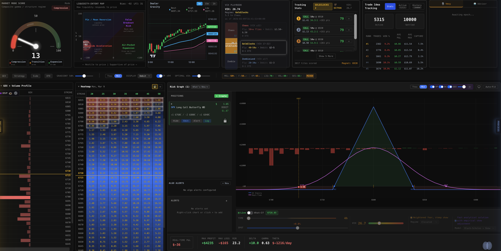Click the padlock on butterfly position
This screenshot has height=251, width=501.
[225, 121]
